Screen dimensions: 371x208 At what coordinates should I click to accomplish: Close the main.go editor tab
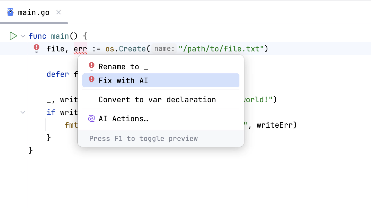pyautogui.click(x=59, y=12)
